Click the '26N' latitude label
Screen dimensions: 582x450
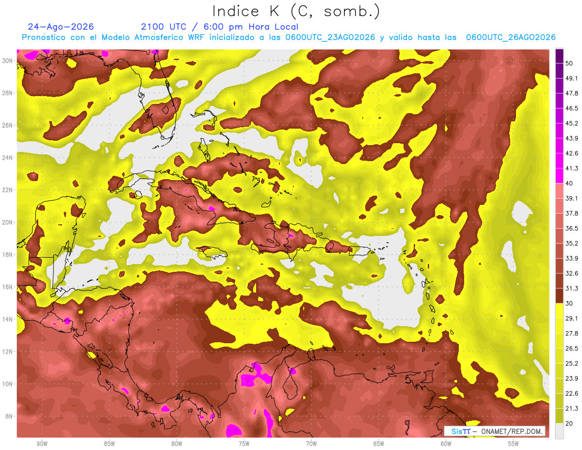(x=7, y=125)
